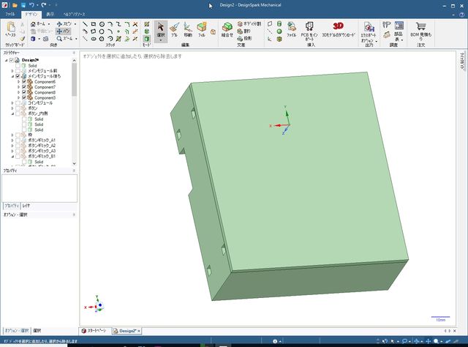The image size is (468, 347).
Task: Toggle visibility checkbox for Component7
Action: click(24, 87)
